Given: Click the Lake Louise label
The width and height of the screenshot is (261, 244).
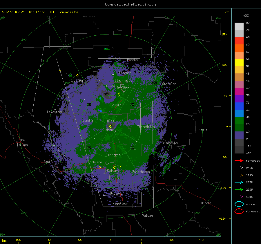Looking at the screenshot, I should click(x=22, y=142).
